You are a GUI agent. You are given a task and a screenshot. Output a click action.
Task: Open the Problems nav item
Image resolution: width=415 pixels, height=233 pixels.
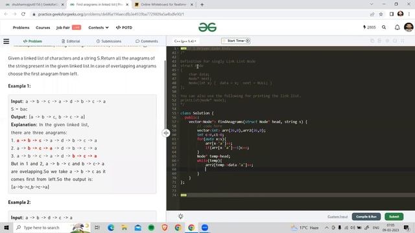(21, 27)
